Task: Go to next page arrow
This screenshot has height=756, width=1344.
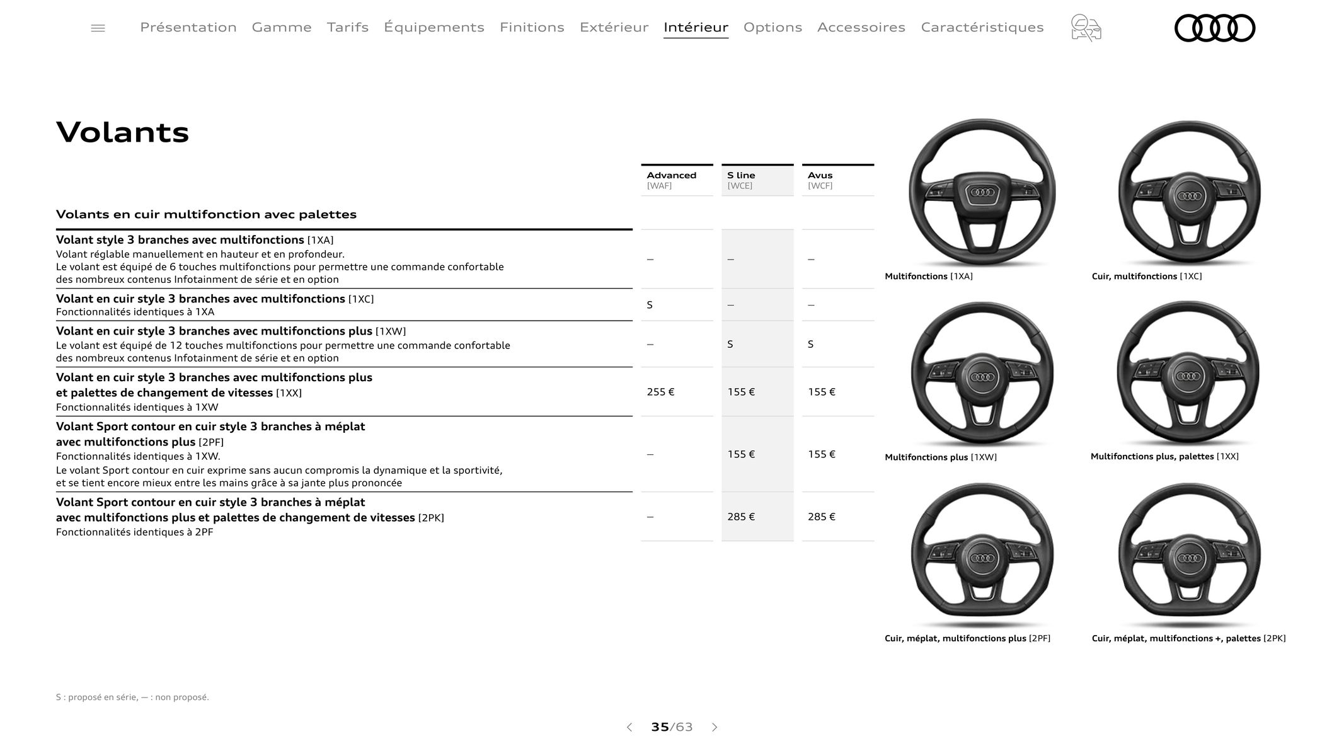Action: pyautogui.click(x=715, y=727)
